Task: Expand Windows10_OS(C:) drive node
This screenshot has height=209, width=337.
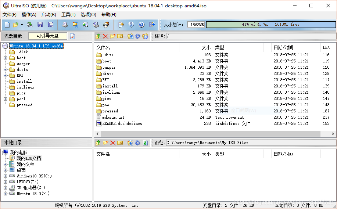Action: click(6, 176)
